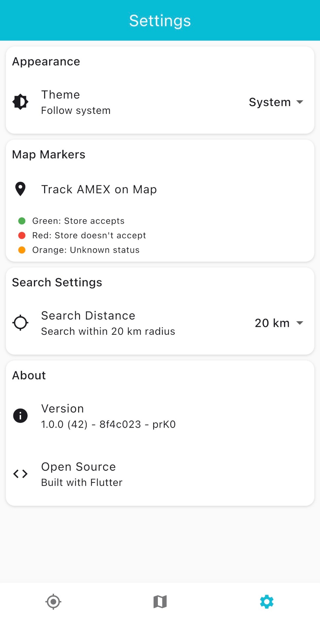The image size is (320, 632).
Task: Click the map marker pin icon
Action: 20,189
